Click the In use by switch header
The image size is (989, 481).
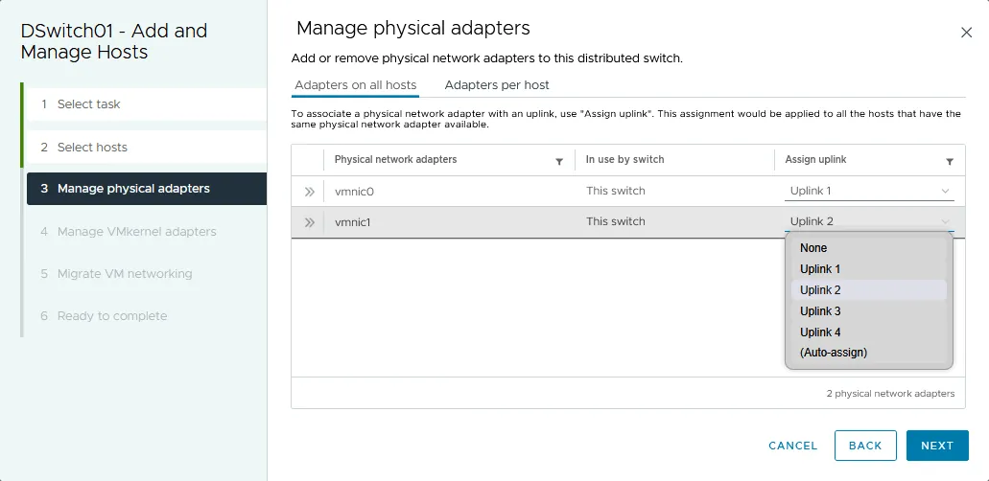coord(625,159)
